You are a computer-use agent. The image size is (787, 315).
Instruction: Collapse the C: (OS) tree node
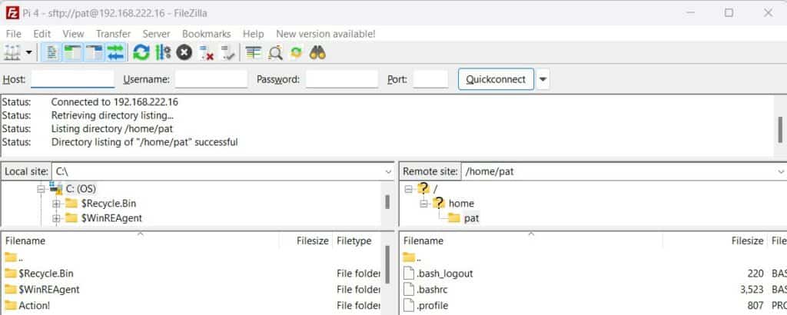pos(42,188)
